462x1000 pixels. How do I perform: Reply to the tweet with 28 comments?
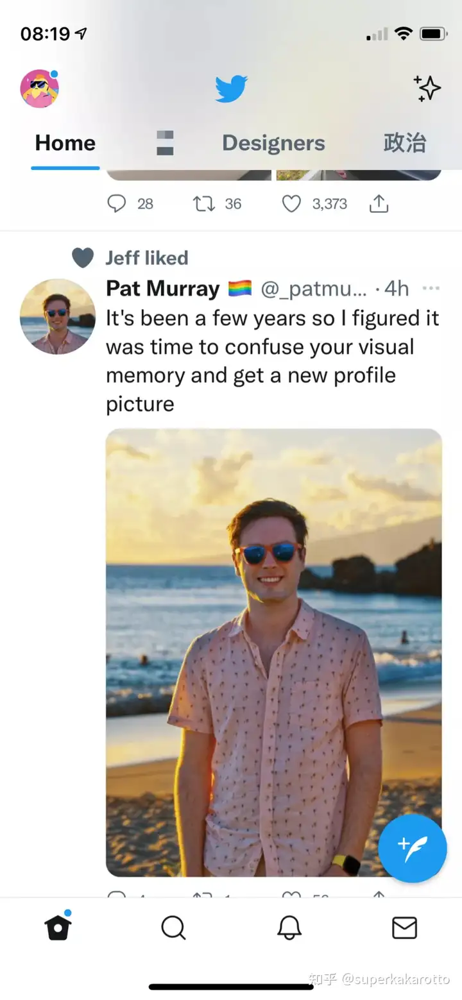pyautogui.click(x=117, y=204)
